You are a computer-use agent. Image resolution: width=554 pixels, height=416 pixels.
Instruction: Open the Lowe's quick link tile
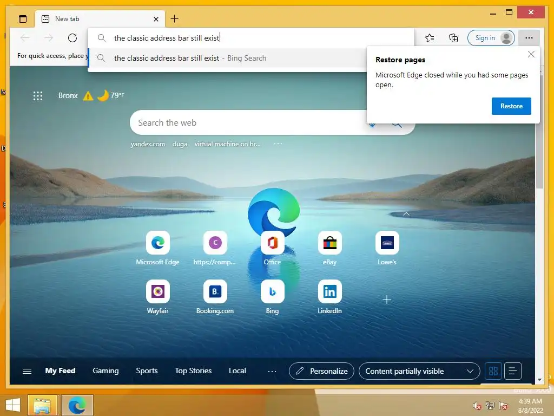coord(387,248)
